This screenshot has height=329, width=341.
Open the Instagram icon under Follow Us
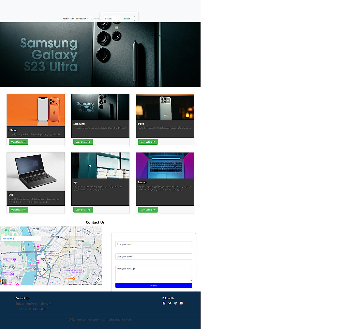pyautogui.click(x=176, y=303)
